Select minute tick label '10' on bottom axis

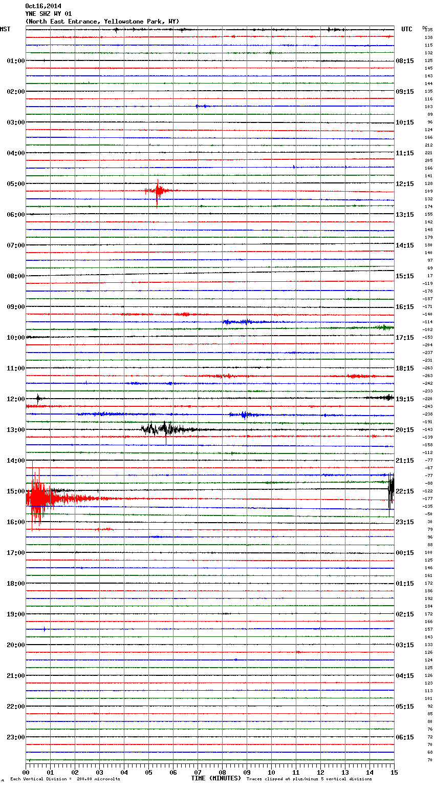click(271, 772)
